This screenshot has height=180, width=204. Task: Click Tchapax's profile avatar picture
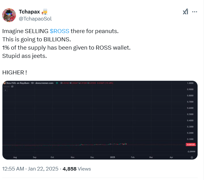tap(9, 15)
